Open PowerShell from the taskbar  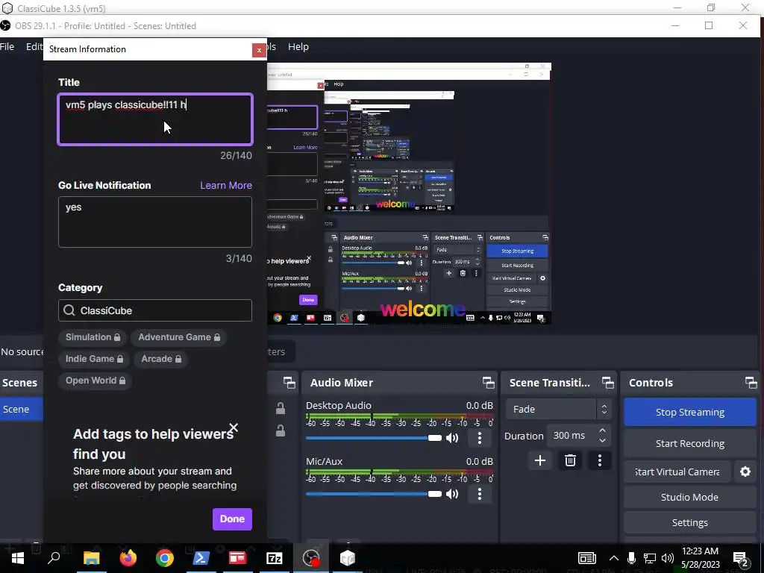point(201,558)
